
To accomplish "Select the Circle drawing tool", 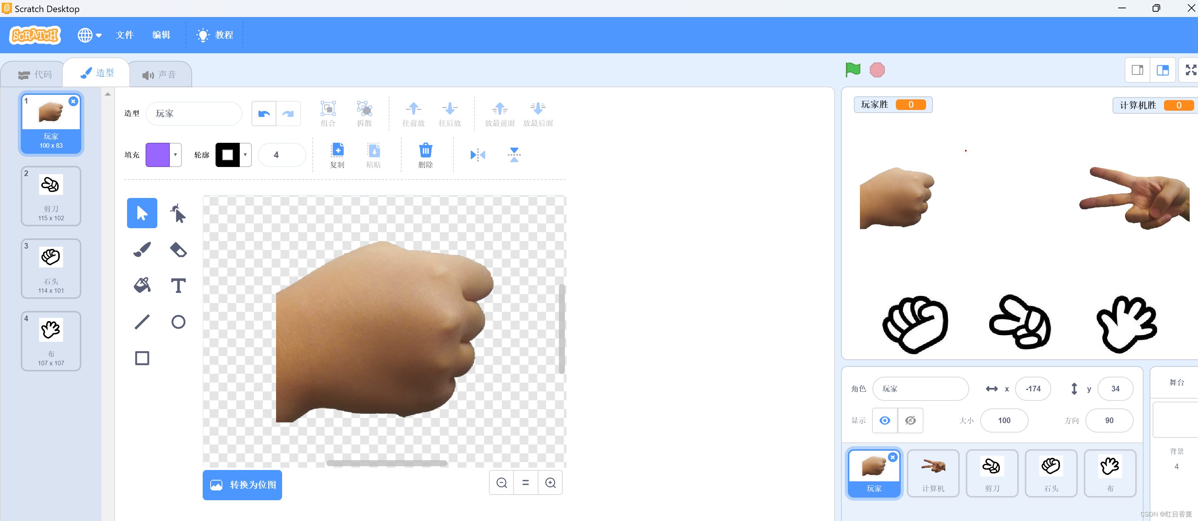I will click(178, 322).
